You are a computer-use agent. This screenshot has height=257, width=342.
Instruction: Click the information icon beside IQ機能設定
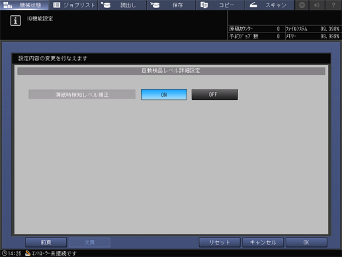pyautogui.click(x=15, y=21)
